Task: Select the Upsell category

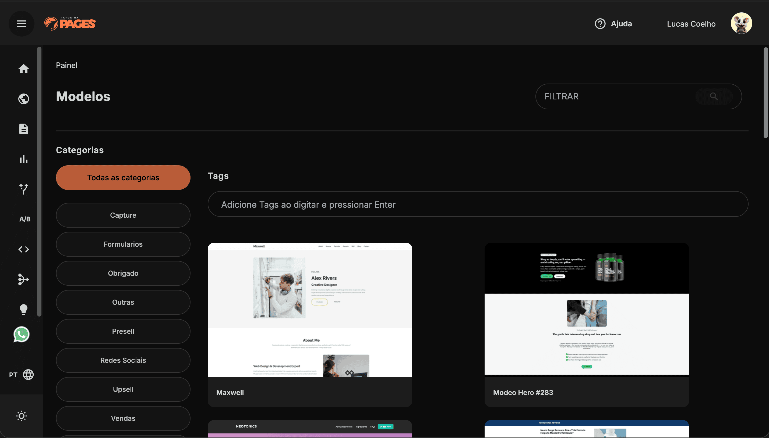Action: pos(123,389)
